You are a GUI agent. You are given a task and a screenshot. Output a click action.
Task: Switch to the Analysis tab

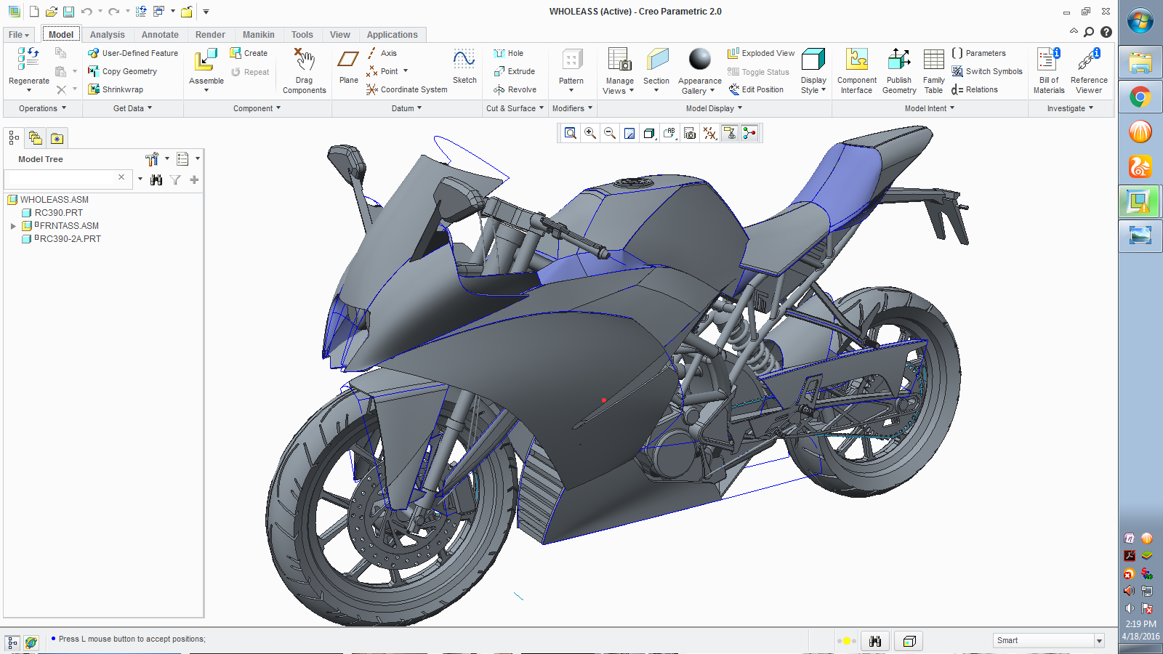(108, 35)
